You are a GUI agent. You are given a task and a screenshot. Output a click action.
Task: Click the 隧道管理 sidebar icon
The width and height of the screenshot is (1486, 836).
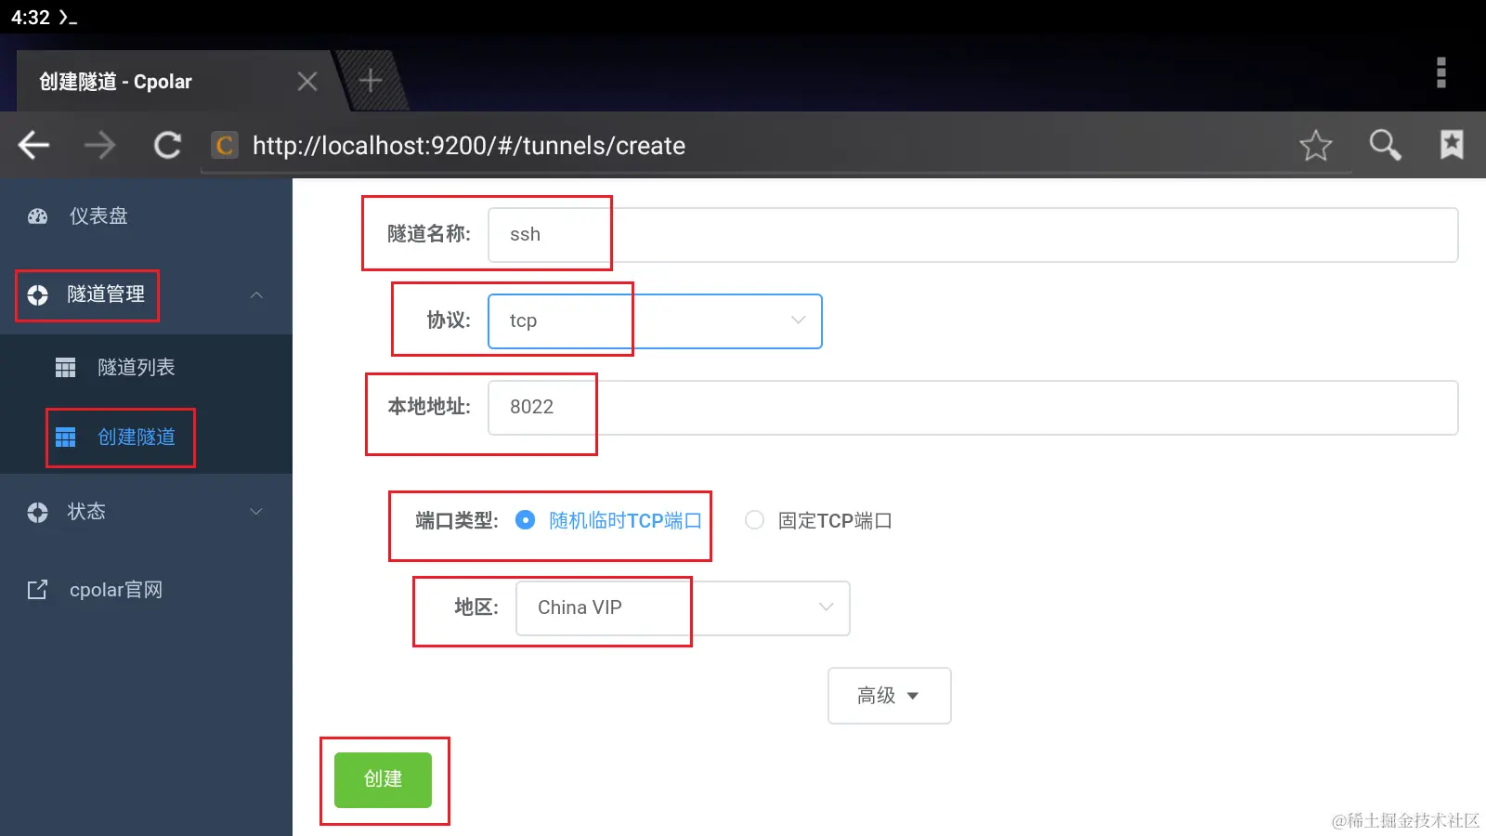tap(37, 295)
